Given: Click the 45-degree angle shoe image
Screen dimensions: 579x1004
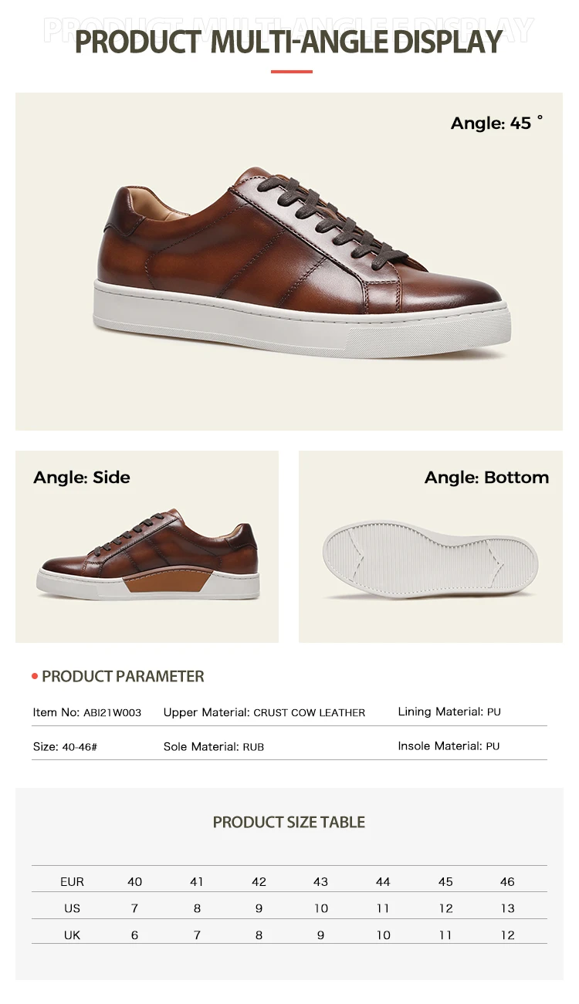Looking at the screenshot, I should point(303,262).
